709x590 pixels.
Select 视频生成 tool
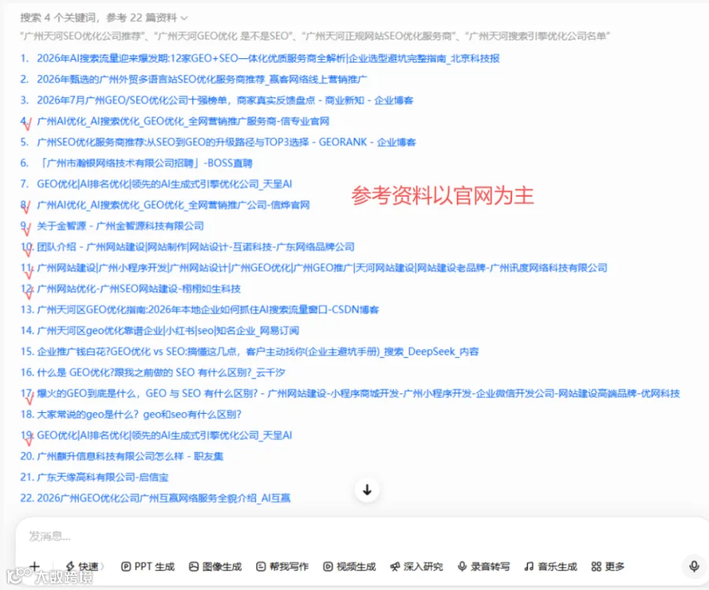point(350,566)
